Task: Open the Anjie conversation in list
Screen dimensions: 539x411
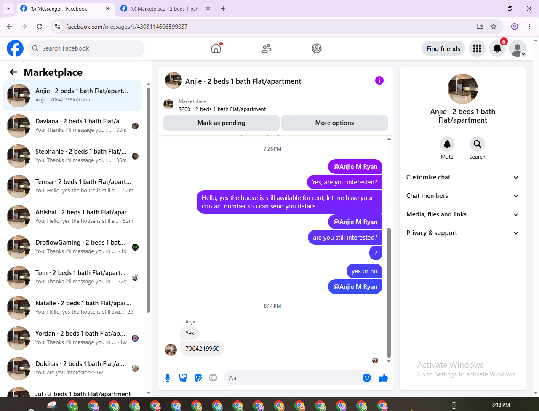Action: (x=73, y=96)
